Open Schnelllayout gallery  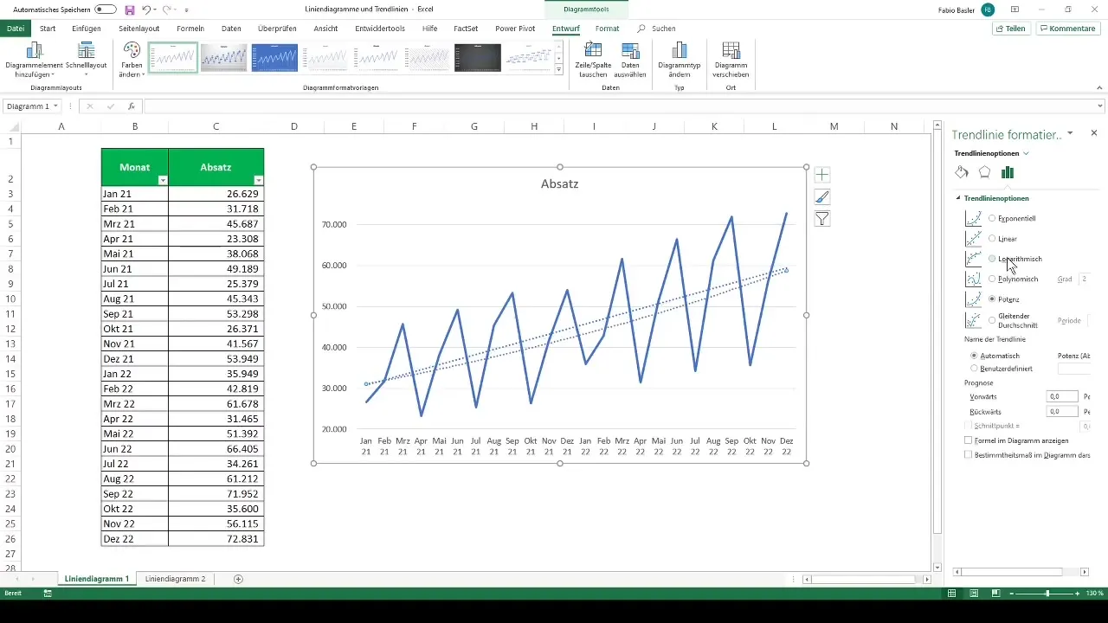(x=86, y=61)
